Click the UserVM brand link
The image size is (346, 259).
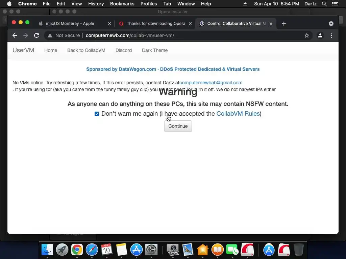click(23, 50)
